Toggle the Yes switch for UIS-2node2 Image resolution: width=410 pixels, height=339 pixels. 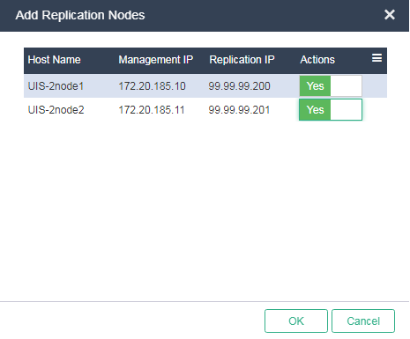tap(331, 110)
